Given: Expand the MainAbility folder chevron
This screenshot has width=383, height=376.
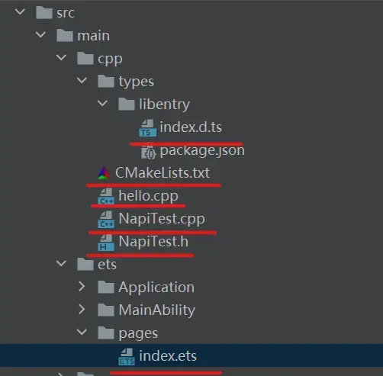Looking at the screenshot, I should pyautogui.click(x=82, y=310).
